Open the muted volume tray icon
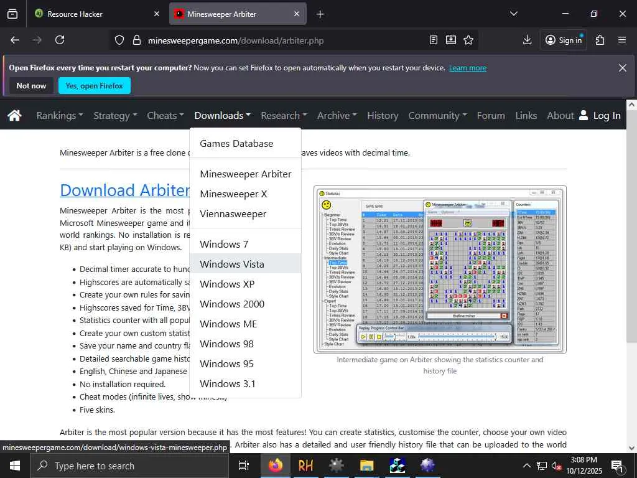The height and width of the screenshot is (478, 637). [556, 466]
